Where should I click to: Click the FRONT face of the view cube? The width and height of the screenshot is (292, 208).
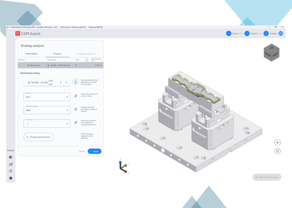coord(268,55)
